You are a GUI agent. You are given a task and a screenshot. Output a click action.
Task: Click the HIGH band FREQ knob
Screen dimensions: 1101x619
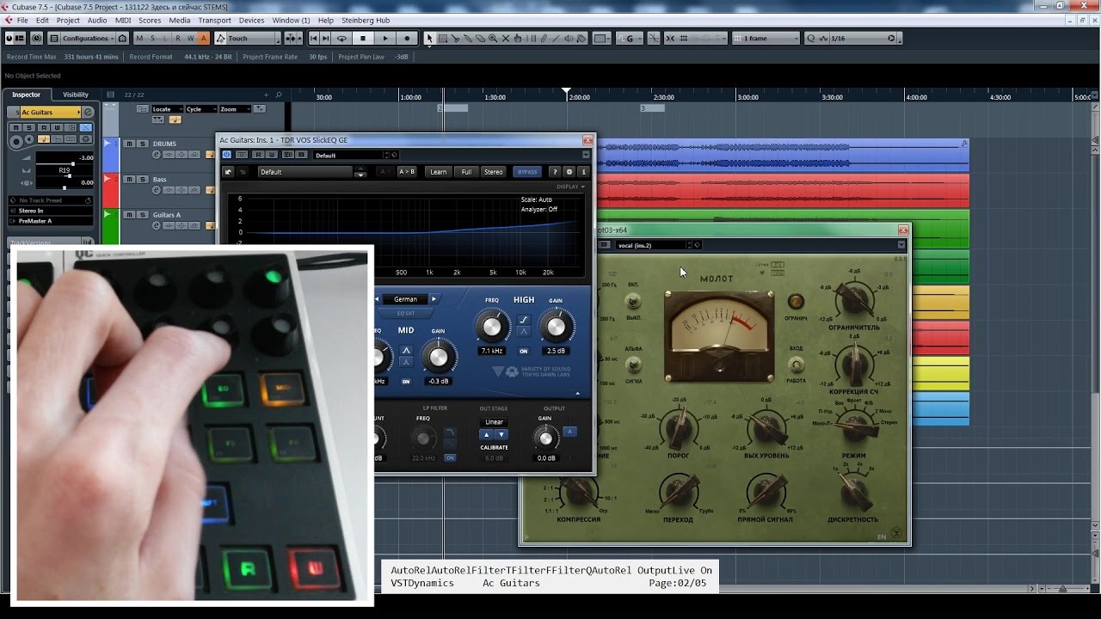[492, 327]
